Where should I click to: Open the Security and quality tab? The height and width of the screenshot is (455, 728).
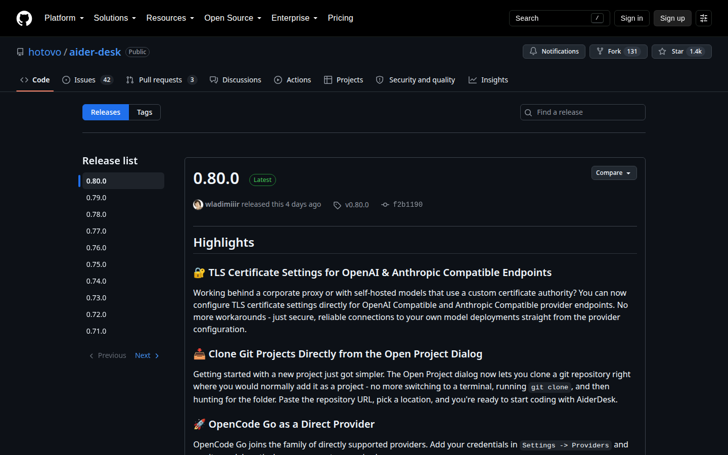coord(416,80)
